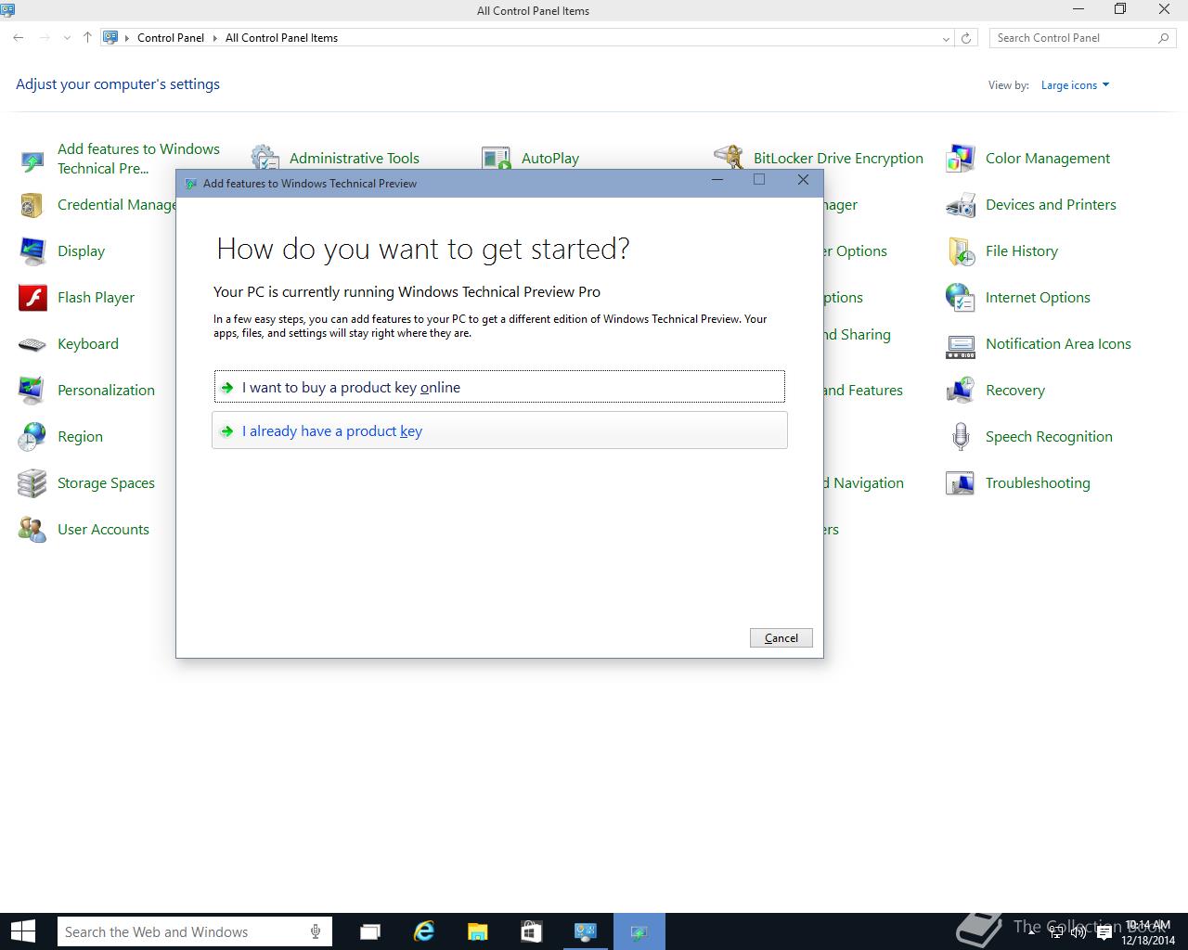1188x950 pixels.
Task: Click the Up one level arrow
Action: click(87, 38)
